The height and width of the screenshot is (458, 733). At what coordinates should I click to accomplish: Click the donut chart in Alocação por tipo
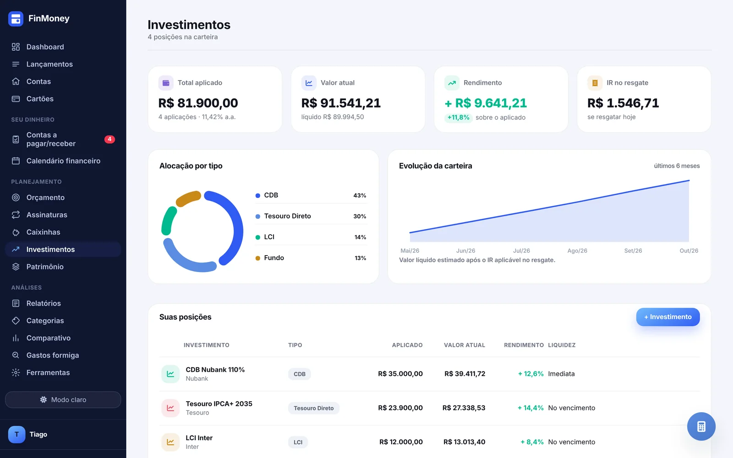tap(202, 231)
